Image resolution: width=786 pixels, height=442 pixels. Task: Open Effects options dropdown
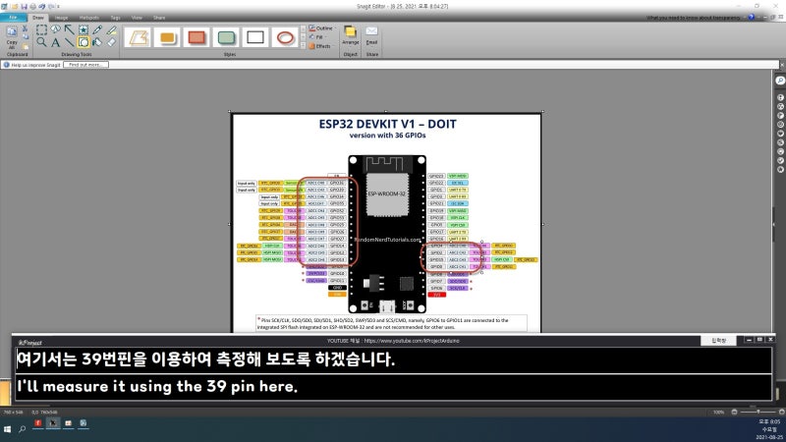click(320, 46)
